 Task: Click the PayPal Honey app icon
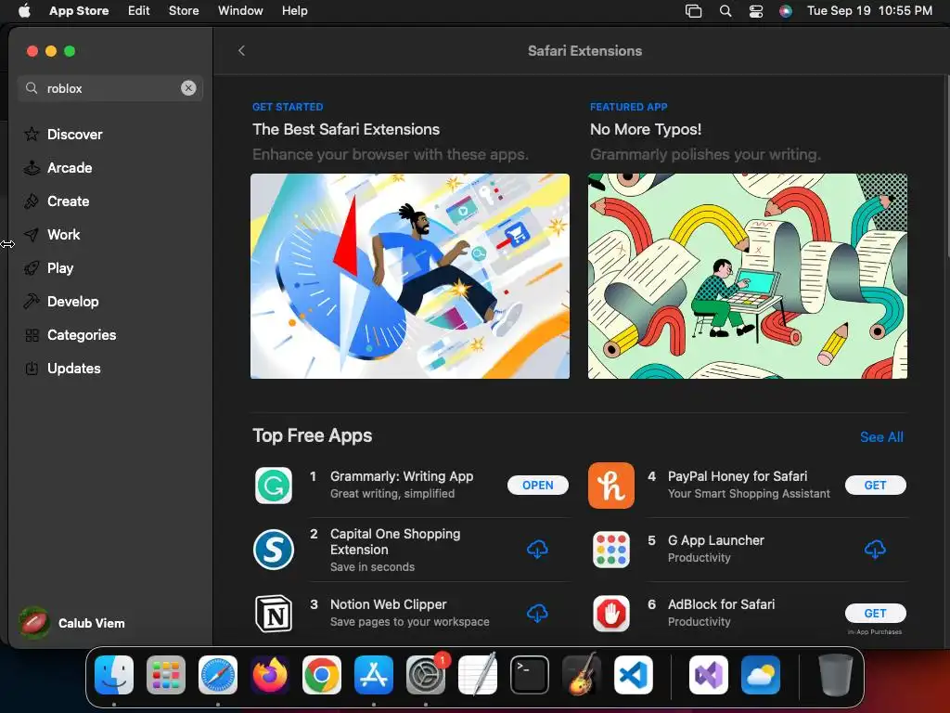[x=611, y=485]
